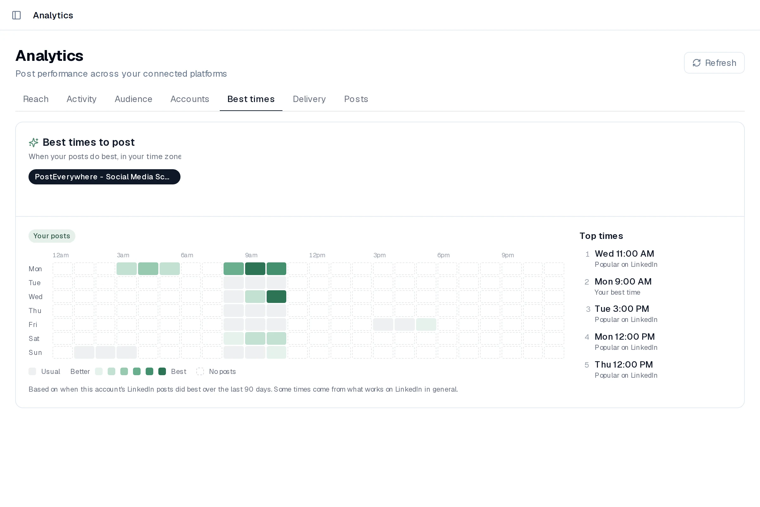Toggle the sidebar panel icon
Screen dimensions: 760x507
[x=16, y=15]
